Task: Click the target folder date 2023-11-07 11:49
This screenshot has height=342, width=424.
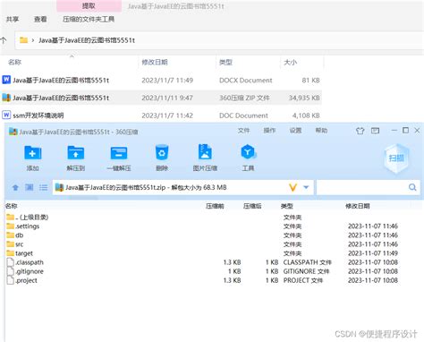Action: tap(373, 253)
